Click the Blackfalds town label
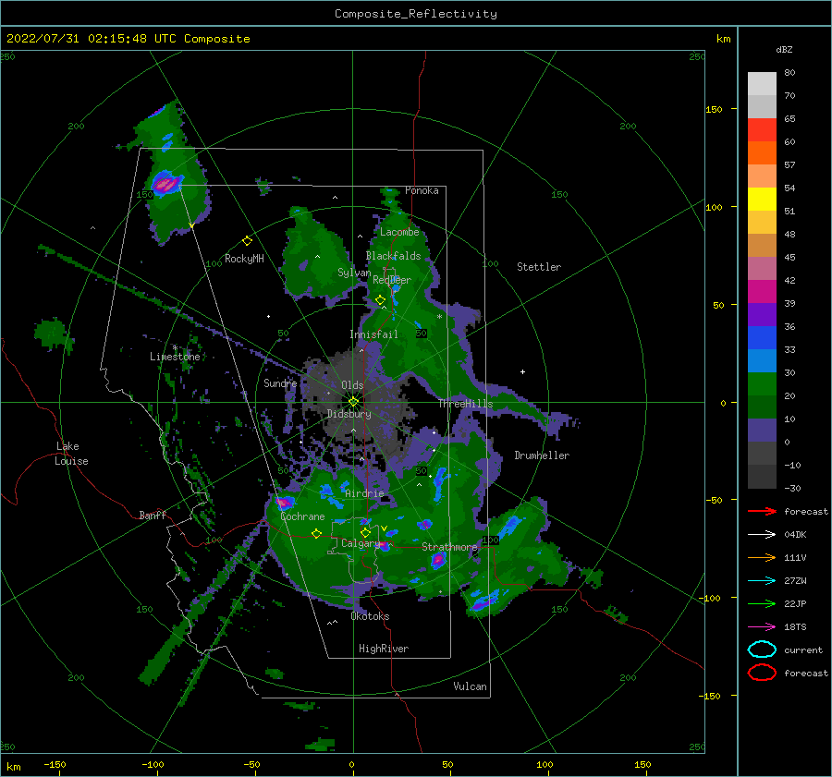This screenshot has width=832, height=777. [x=393, y=256]
